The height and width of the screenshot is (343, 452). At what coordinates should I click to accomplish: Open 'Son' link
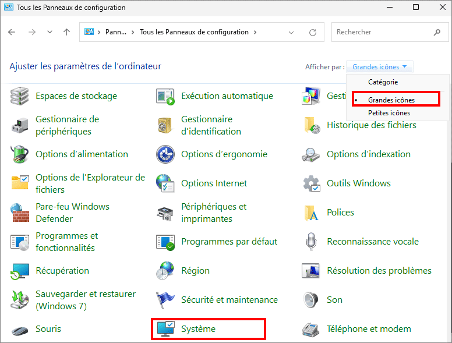click(x=334, y=300)
